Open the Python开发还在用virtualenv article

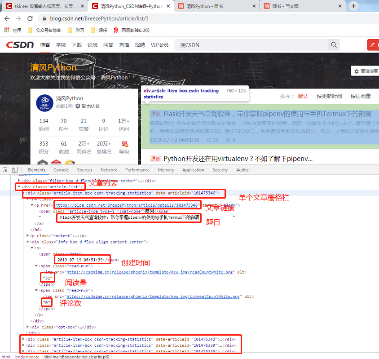click(238, 159)
